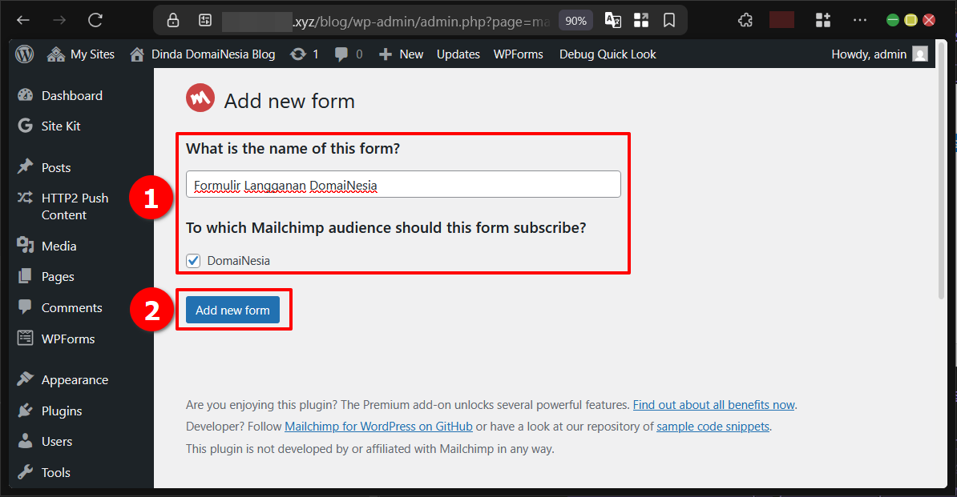Click the 90% zoom indicator in address bar
Viewport: 957px width, 497px height.
pos(575,19)
